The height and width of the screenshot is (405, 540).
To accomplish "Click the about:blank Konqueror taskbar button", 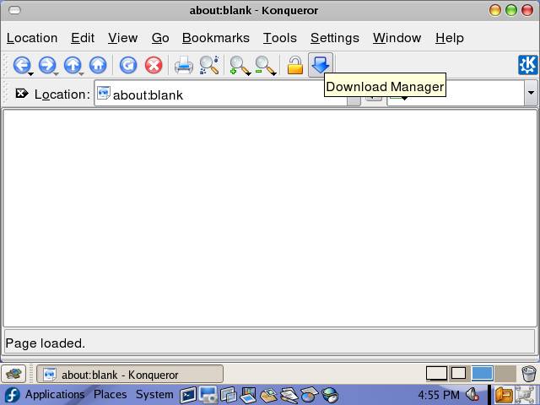I will (x=130, y=374).
